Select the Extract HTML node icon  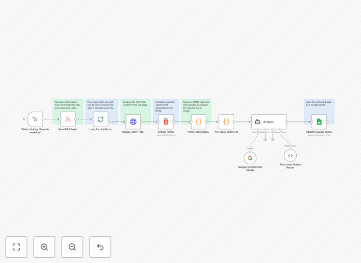pos(166,122)
